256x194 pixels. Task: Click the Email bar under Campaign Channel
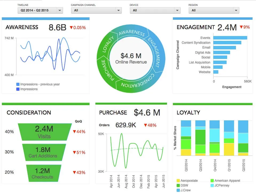[224, 47]
